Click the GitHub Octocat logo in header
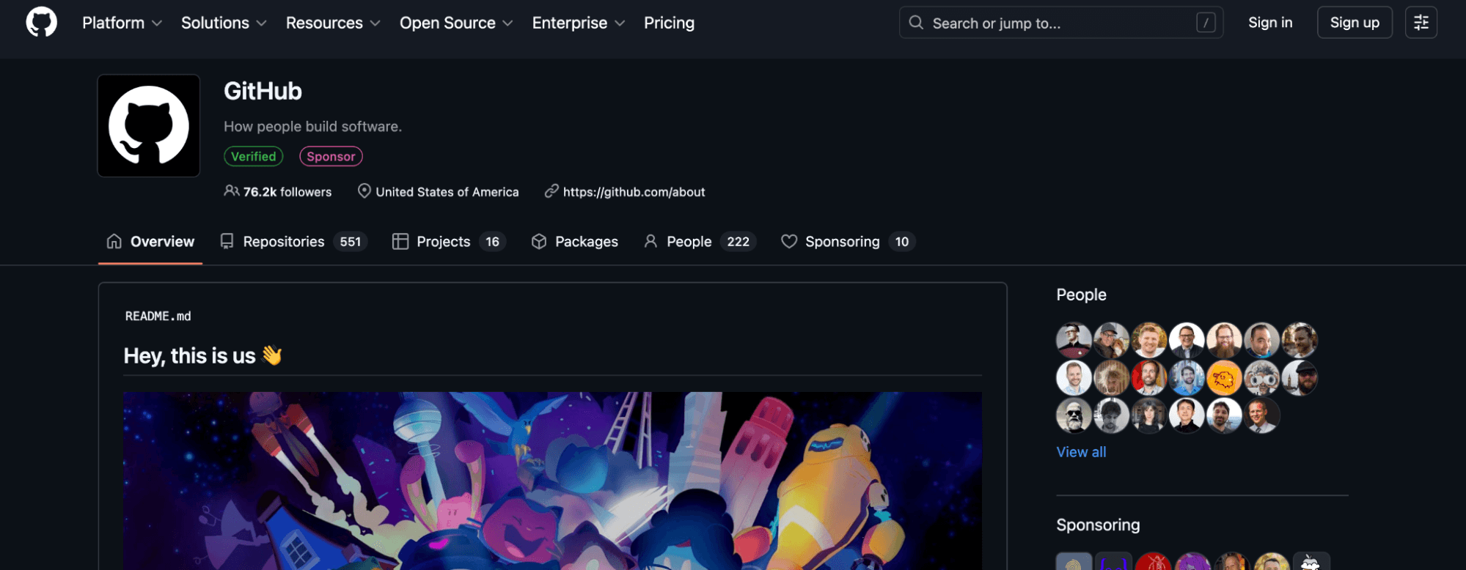This screenshot has height=570, width=1466. click(x=41, y=23)
